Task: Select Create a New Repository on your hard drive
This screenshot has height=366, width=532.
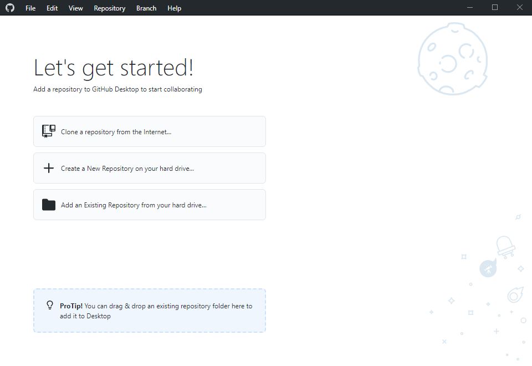Action: (149, 168)
